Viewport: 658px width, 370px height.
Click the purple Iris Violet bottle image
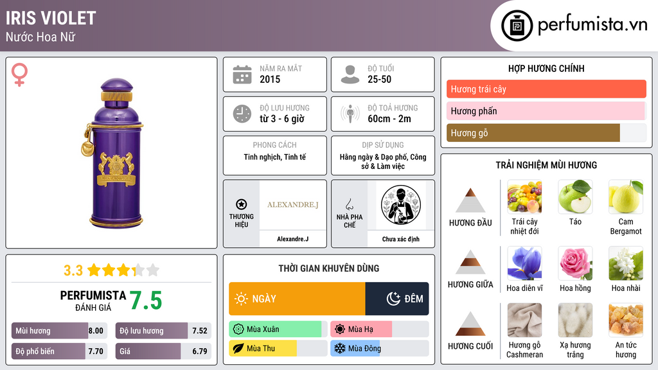(113, 153)
